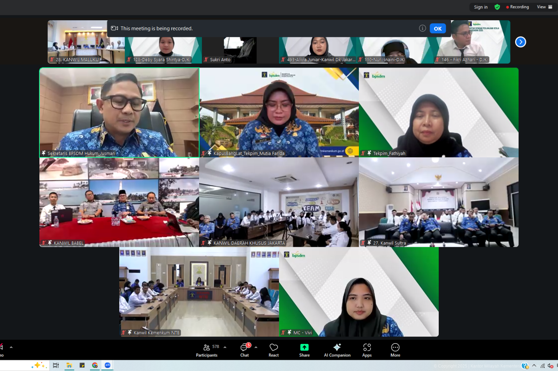Open the Apps menu

tap(367, 350)
